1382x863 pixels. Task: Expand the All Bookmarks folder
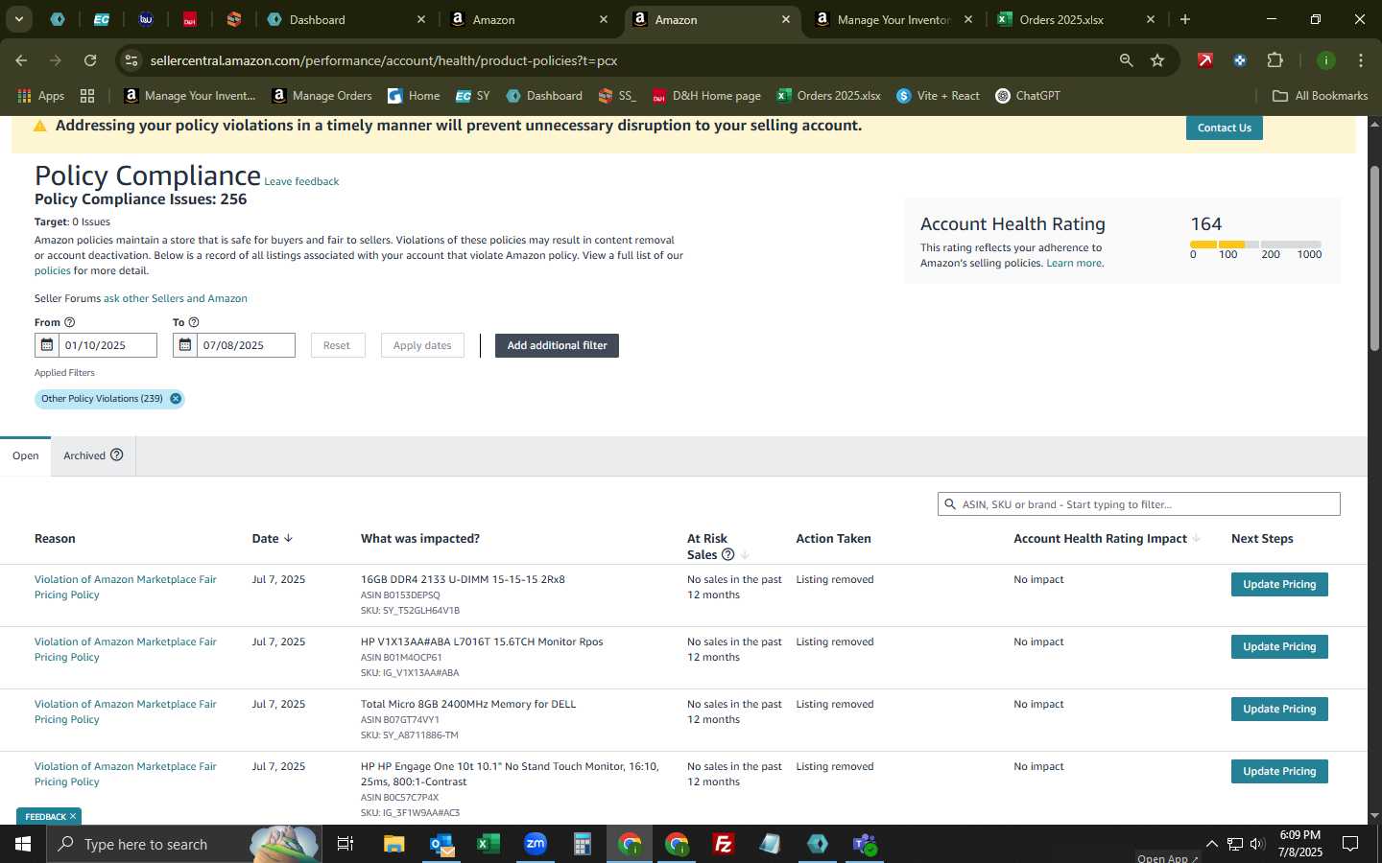click(x=1320, y=96)
